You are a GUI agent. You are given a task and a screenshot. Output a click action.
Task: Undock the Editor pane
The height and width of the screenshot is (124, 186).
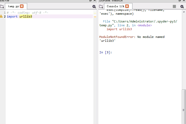tap(91, 1)
